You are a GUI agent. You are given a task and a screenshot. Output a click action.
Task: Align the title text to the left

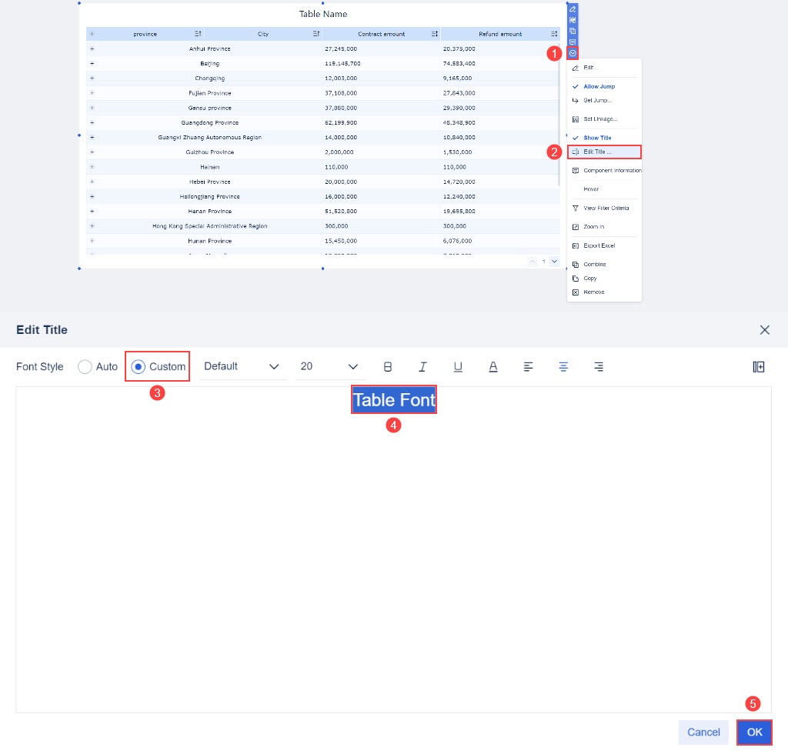coord(529,367)
